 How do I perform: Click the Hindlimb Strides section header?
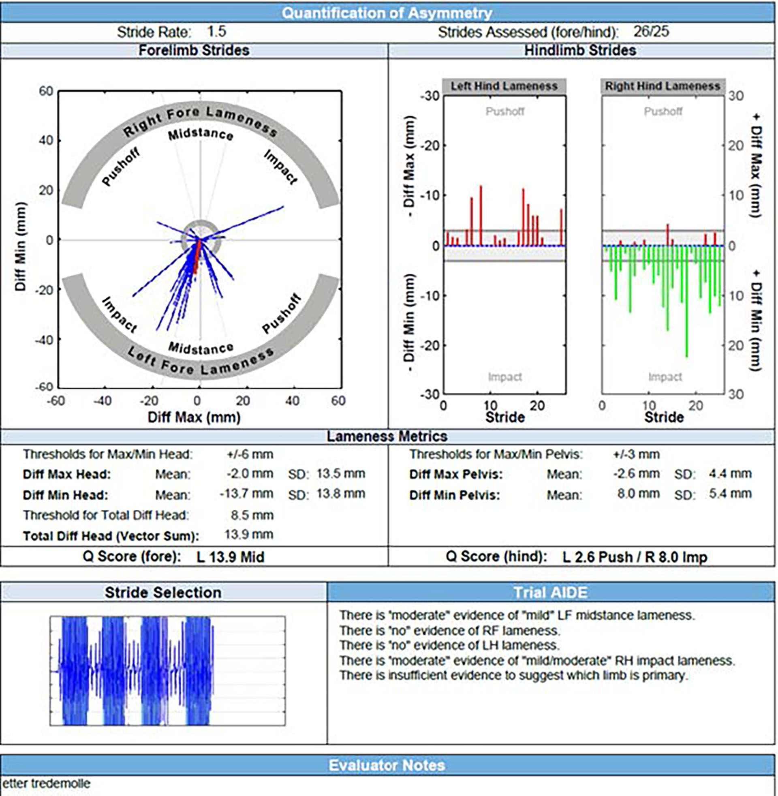click(580, 50)
